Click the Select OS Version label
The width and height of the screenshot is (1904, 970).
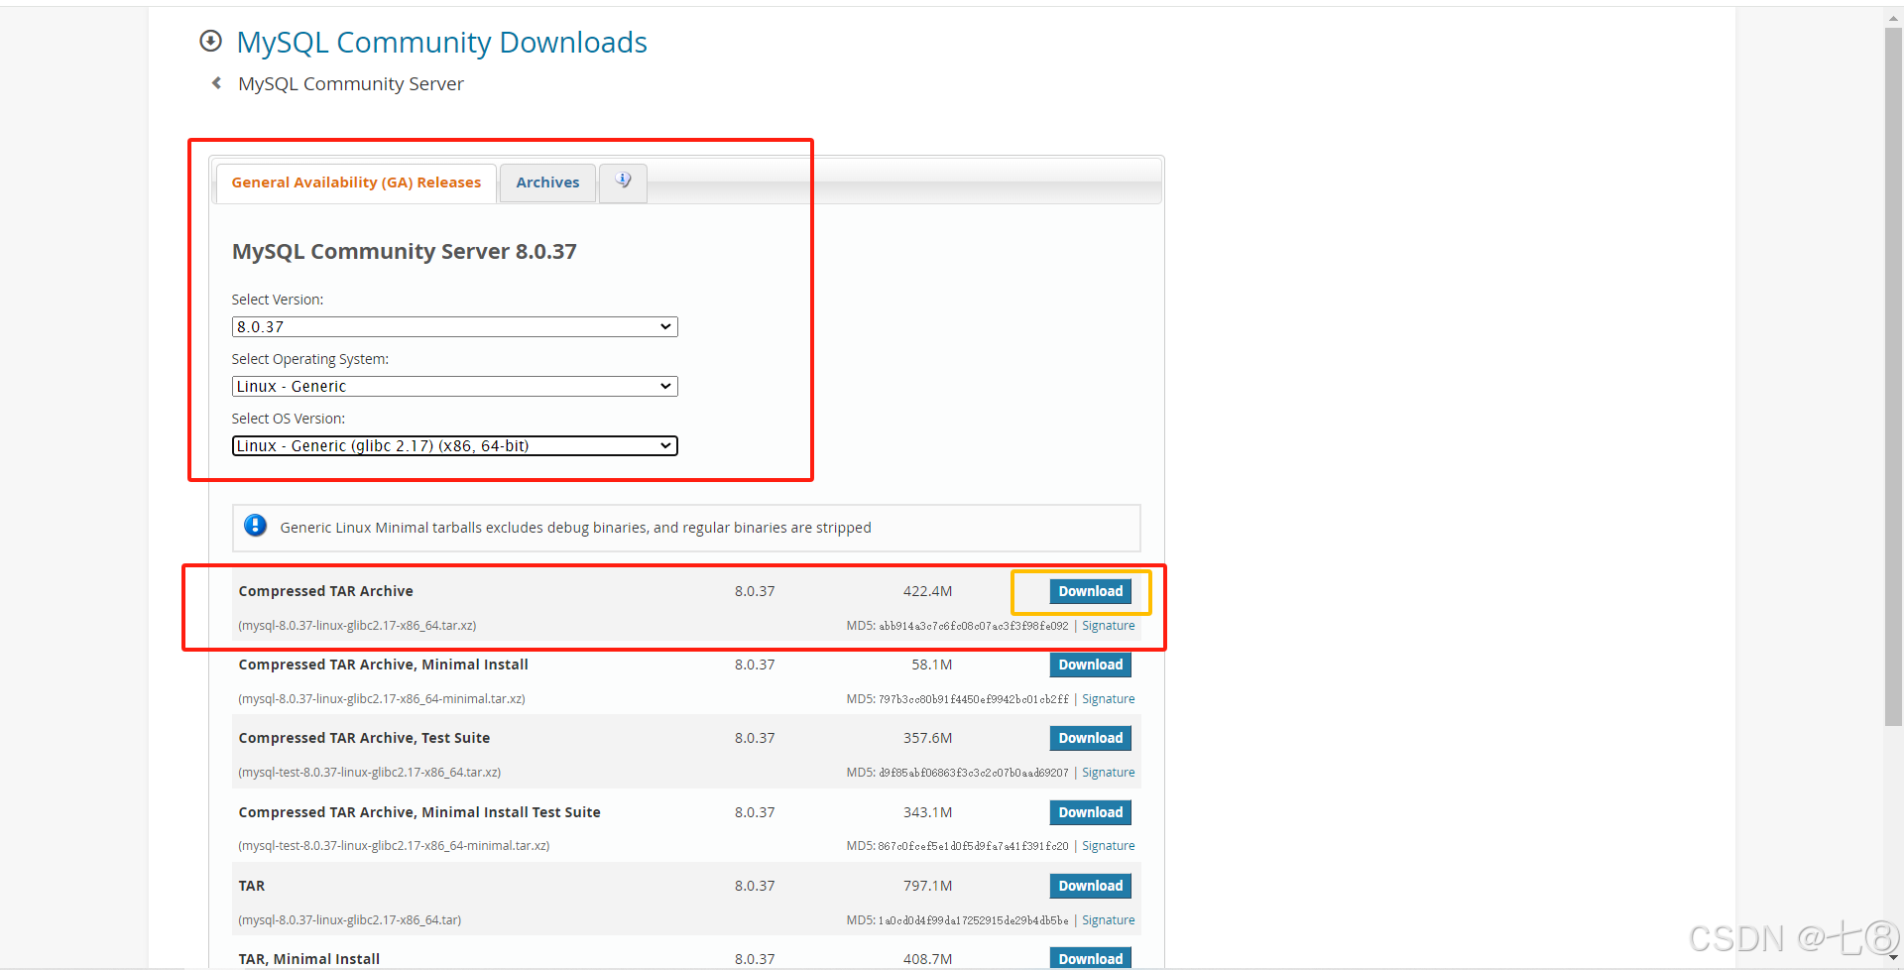click(289, 419)
